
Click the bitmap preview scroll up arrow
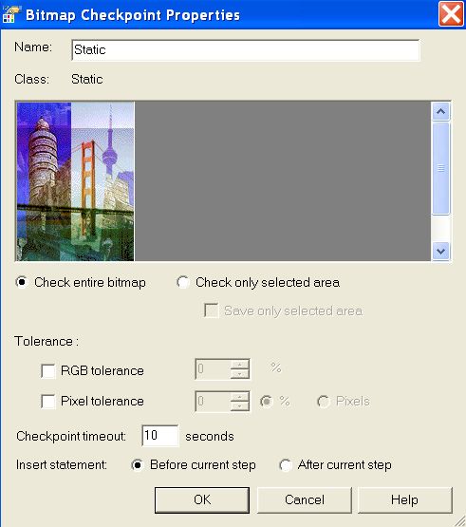(x=440, y=111)
